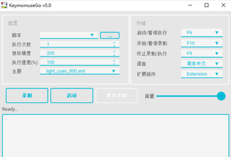Click the 语言 label
The height and width of the screenshot is (157, 231).
coord(141,64)
